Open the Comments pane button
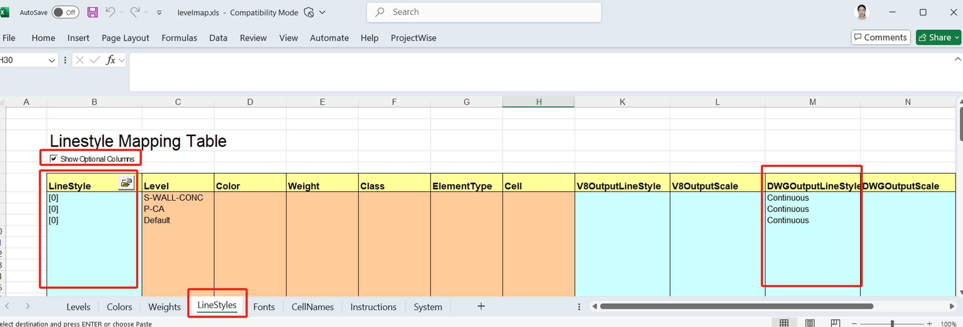Image resolution: width=963 pixels, height=327 pixels. (880, 37)
